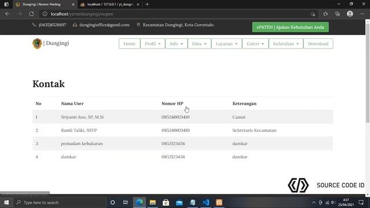Open the browser Settings and more menu

(362, 14)
